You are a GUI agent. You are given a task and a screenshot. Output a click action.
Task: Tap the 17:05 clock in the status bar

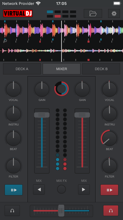61,3
